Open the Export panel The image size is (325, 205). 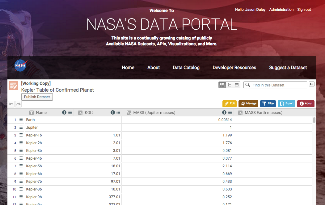287,103
